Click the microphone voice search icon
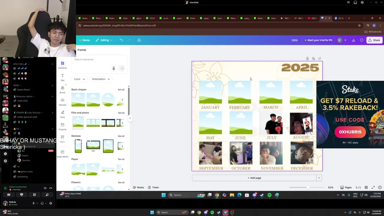This screenshot has height=216, width=384. point(114,68)
